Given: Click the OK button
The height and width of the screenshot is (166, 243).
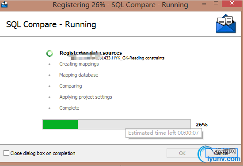Looking at the screenshot, I should 182,153.
